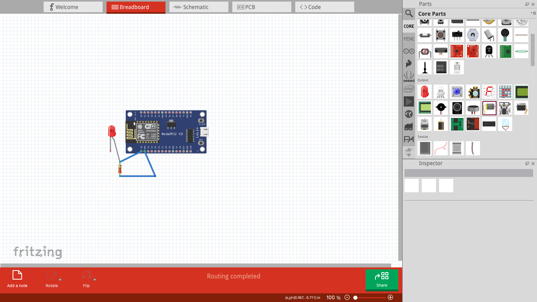Click the Flip button
Screen dimensions: 537x302
86,279
